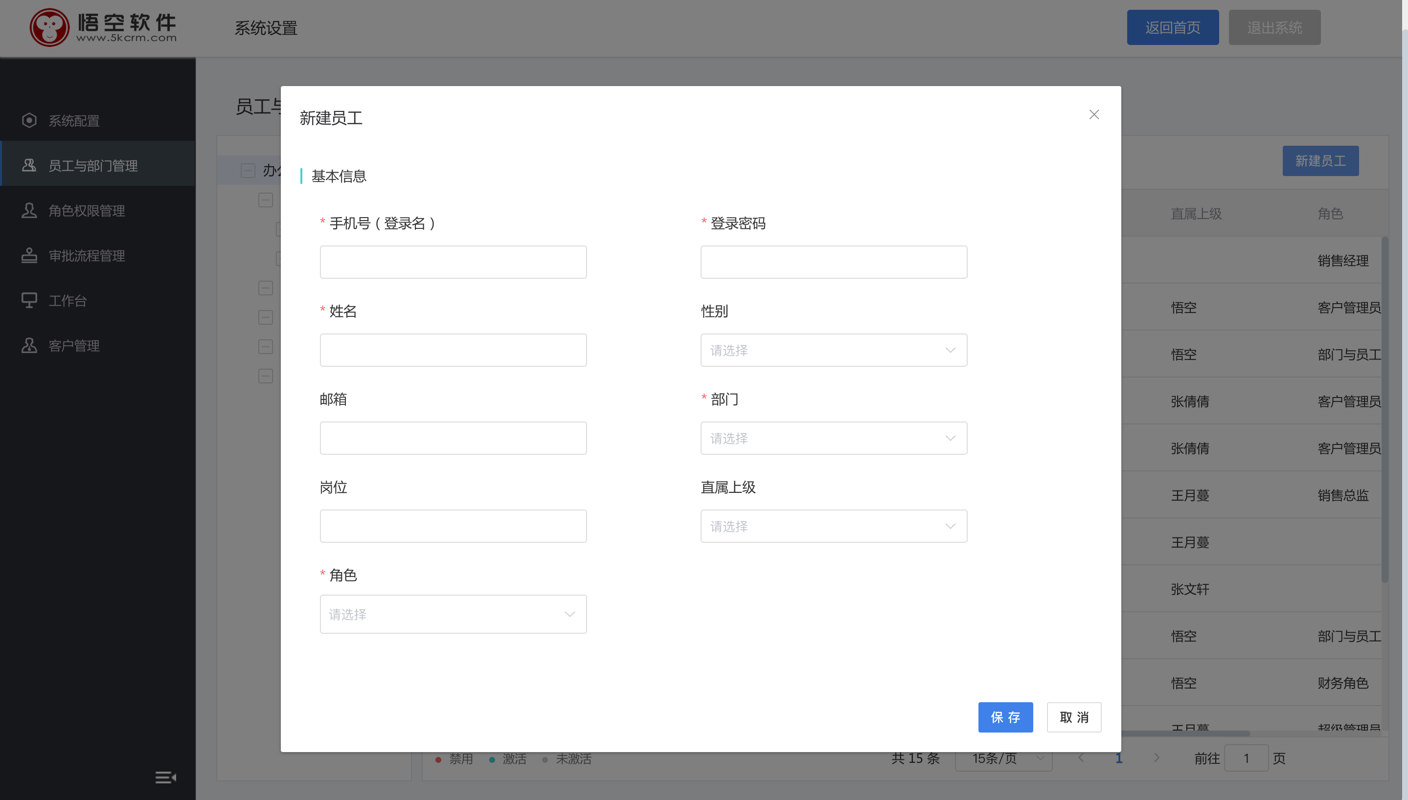Click the 审批流程管理 stamp icon

pyautogui.click(x=29, y=255)
